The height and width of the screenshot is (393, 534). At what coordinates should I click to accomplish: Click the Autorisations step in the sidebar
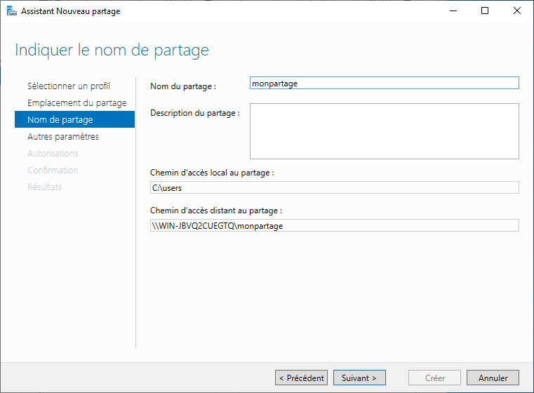point(53,154)
